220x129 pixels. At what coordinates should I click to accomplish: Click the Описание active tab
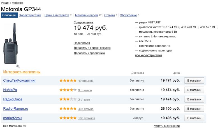pyautogui.click(x=9, y=15)
